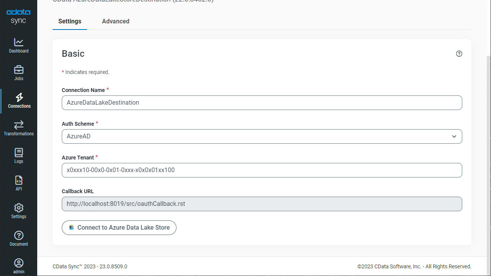Click the Basic section heading
The image size is (491, 276).
coord(73,54)
